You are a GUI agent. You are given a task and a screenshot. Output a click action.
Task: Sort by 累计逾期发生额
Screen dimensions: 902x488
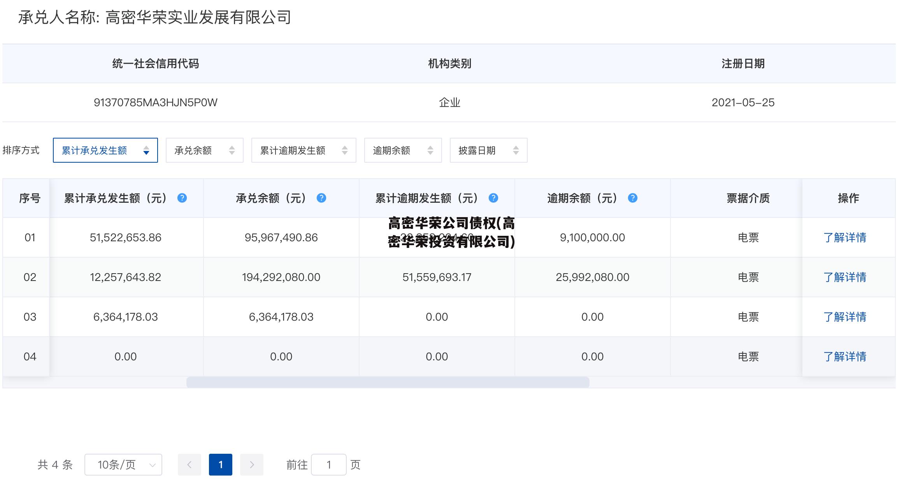304,150
